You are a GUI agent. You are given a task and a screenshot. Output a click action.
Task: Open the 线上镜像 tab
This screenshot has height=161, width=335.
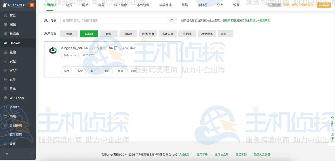coord(121,5)
